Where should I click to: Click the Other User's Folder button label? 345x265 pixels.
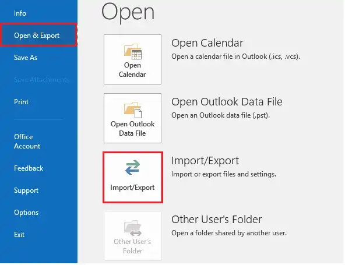point(132,246)
